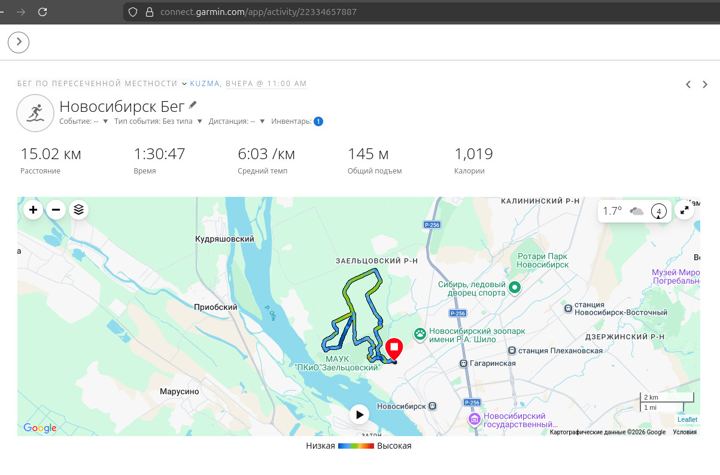
Task: Open the 'Тип события: Без типа' dropdown
Action: 158,121
